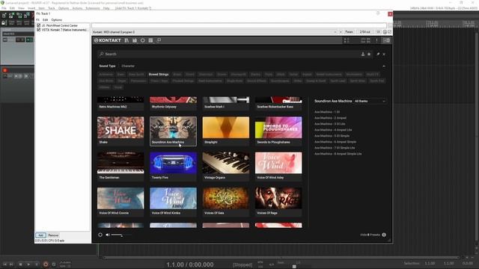Image resolution: width=479 pixels, height=269 pixels.
Task: Open the info icon beside Hide Presets
Action: click(384, 235)
